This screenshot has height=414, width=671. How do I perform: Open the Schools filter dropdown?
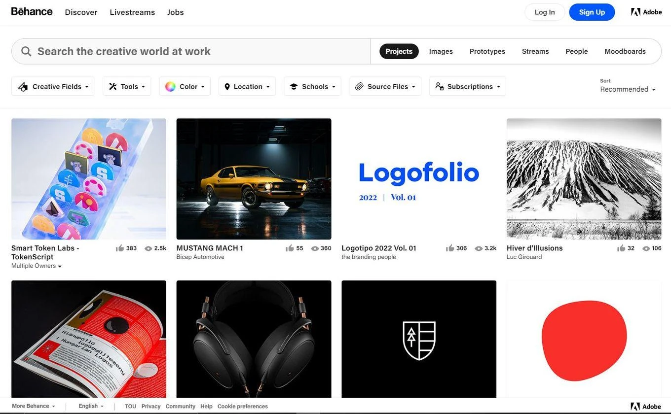[x=313, y=86]
